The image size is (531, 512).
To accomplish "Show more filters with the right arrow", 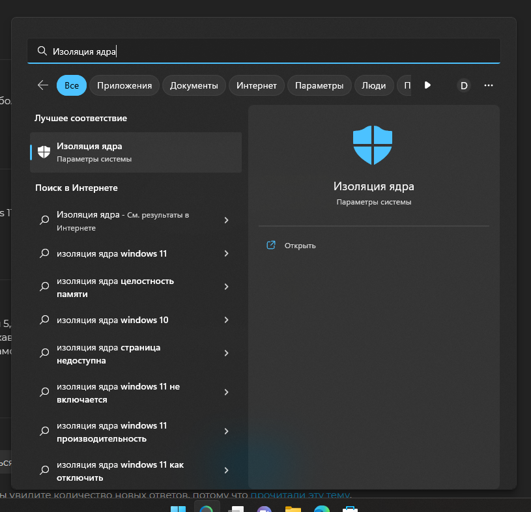I will 427,85.
